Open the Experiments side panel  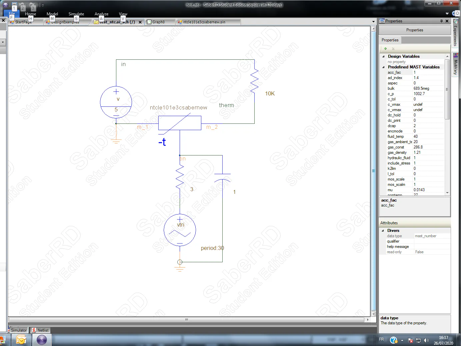pyautogui.click(x=455, y=33)
